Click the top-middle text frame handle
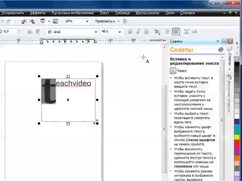The image size is (242, 181). 68,76
